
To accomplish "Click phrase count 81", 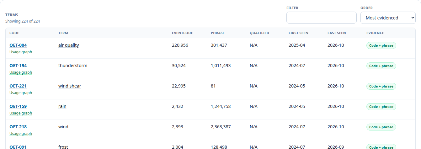I will point(213,86).
